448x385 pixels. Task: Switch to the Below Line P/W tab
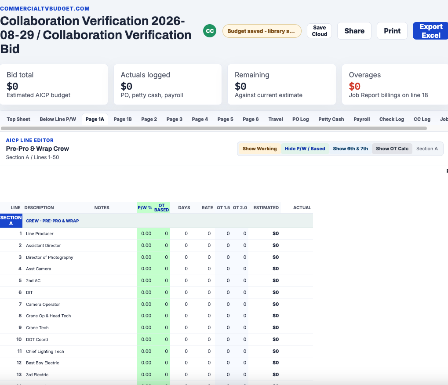pyautogui.click(x=58, y=119)
